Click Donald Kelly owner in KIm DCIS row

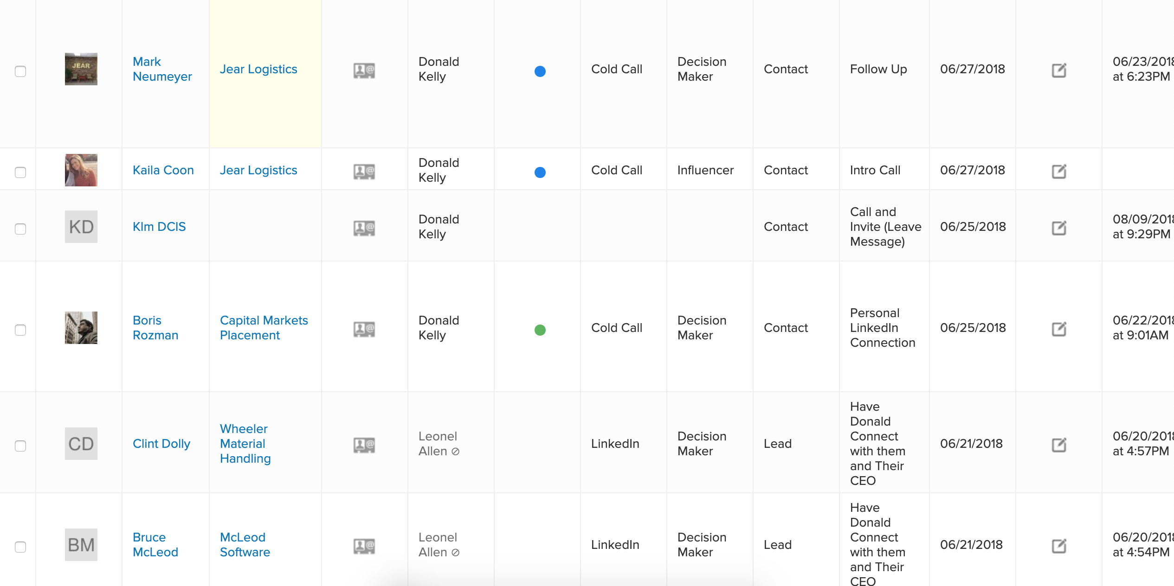[x=439, y=227]
